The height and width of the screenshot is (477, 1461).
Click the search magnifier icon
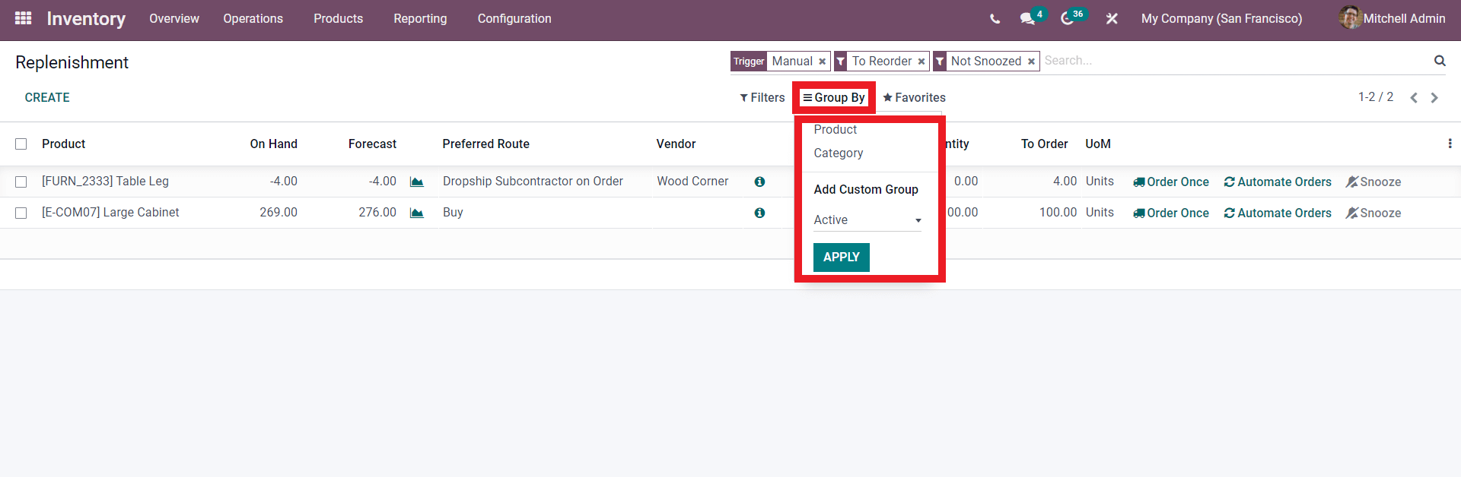1440,61
